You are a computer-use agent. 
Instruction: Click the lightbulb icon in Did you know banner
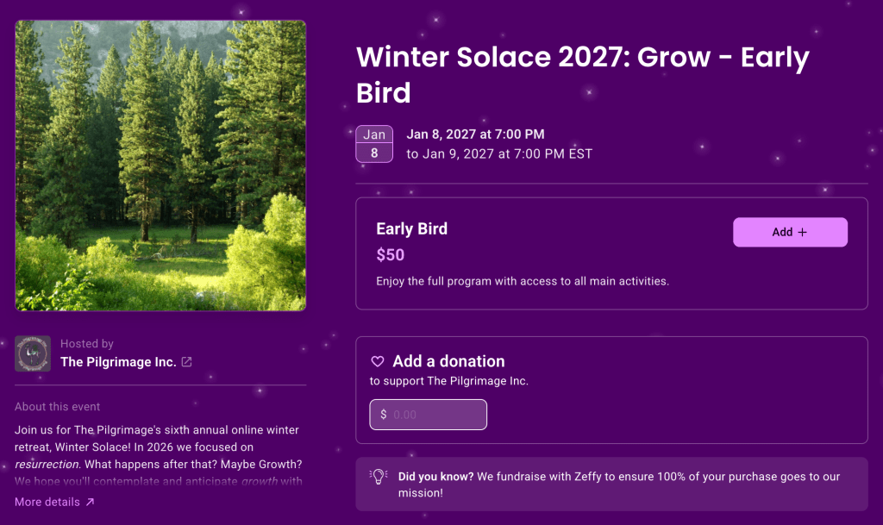[379, 477]
